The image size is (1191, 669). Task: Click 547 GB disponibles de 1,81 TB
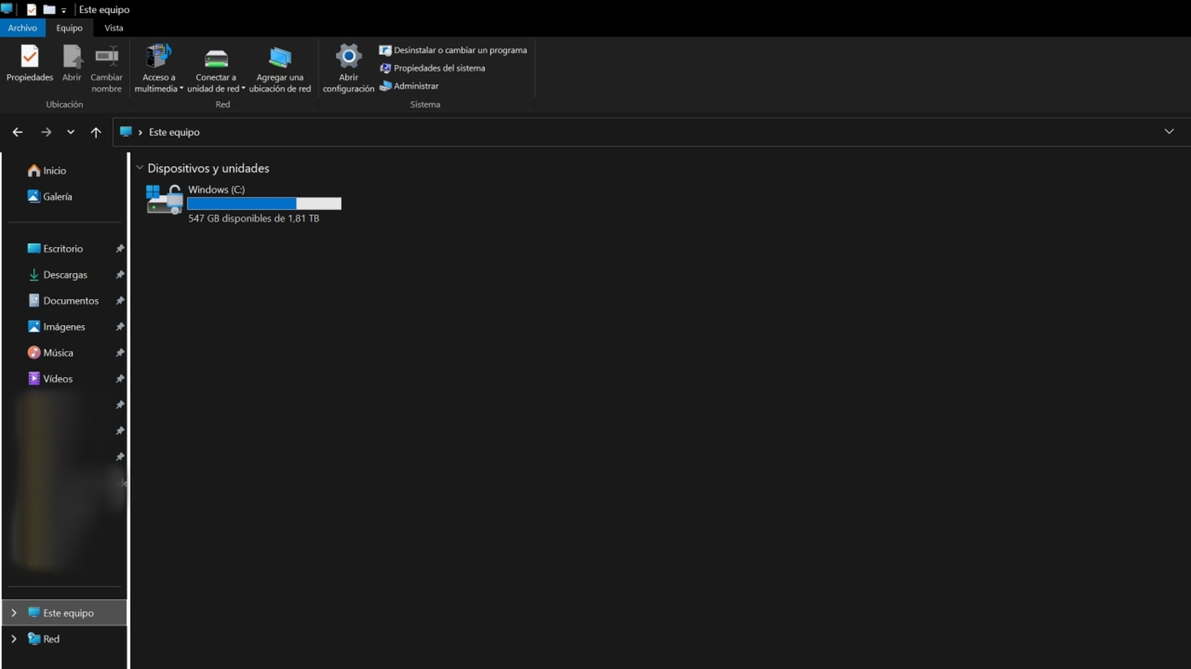point(253,218)
